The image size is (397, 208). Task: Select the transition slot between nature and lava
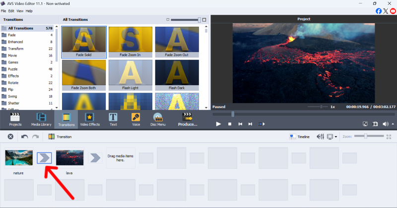(x=45, y=158)
